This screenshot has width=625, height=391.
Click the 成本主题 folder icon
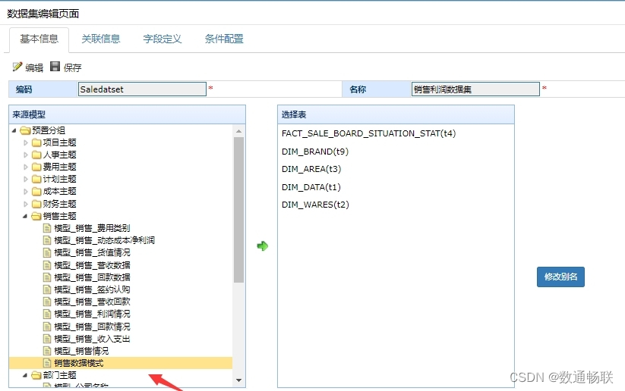tap(36, 192)
